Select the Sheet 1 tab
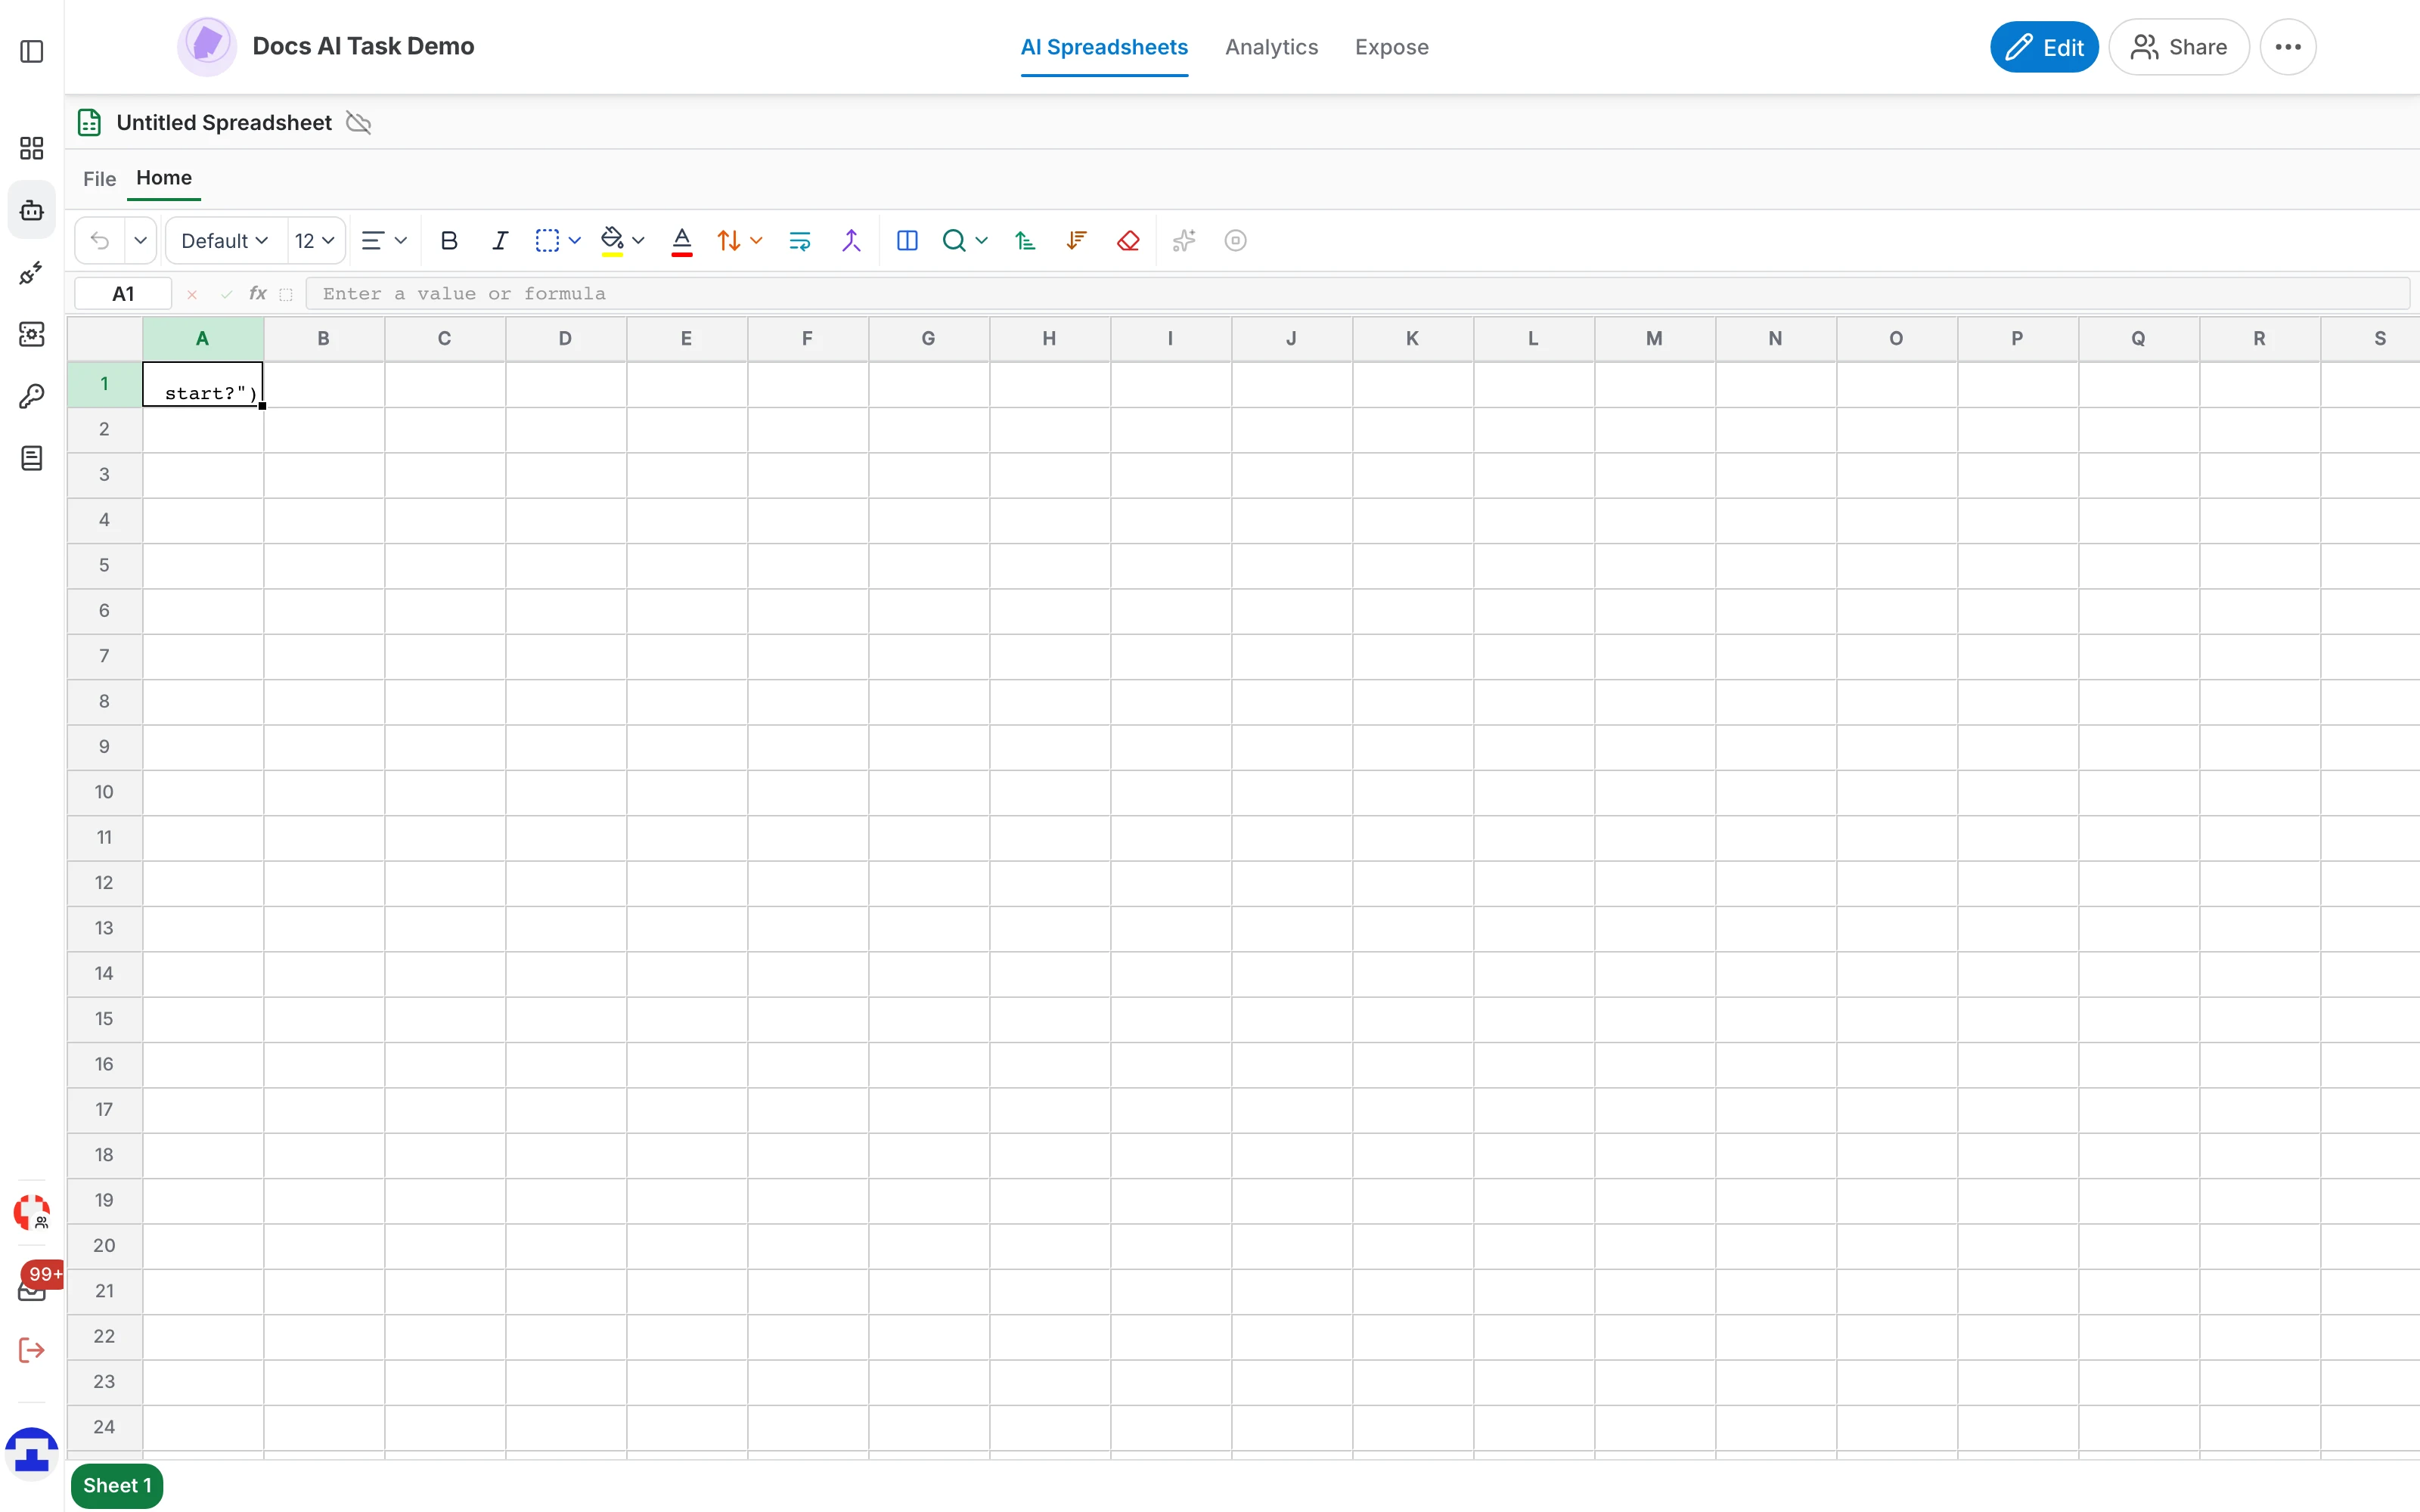Image resolution: width=2420 pixels, height=1512 pixels. (x=117, y=1485)
